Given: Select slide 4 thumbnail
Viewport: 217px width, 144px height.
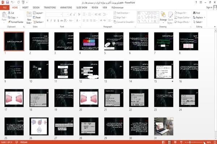Looking at the screenshot, I should point(89,41).
